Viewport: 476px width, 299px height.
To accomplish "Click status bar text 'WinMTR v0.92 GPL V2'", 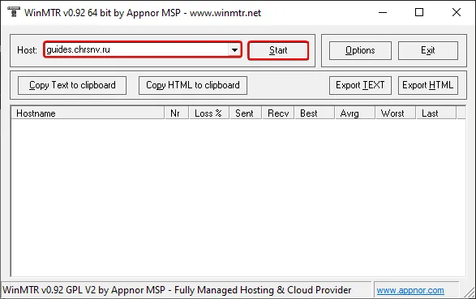I will click(49, 290).
